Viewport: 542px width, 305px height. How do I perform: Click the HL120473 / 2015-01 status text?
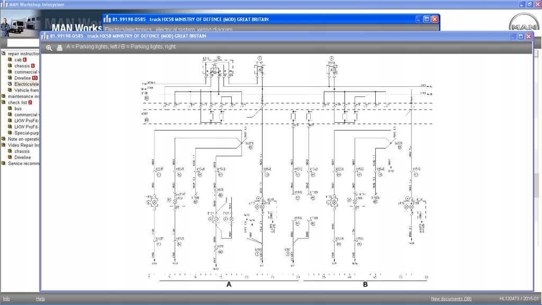519,299
